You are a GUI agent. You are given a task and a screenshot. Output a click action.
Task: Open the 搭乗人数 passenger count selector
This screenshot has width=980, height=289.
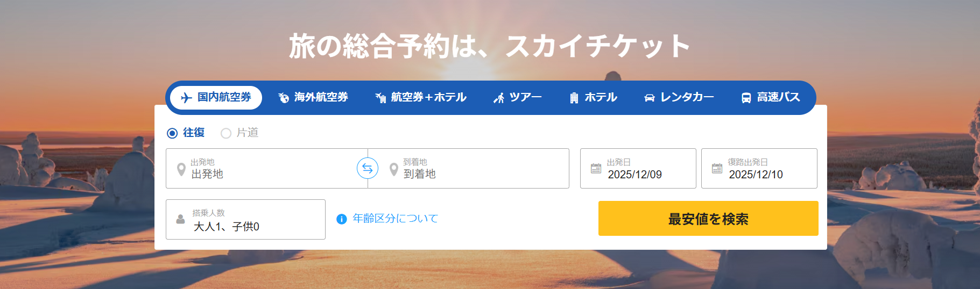[245, 219]
